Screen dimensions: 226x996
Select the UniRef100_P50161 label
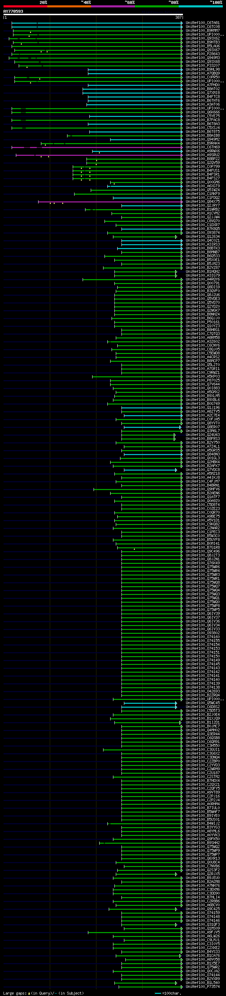pos(203,322)
